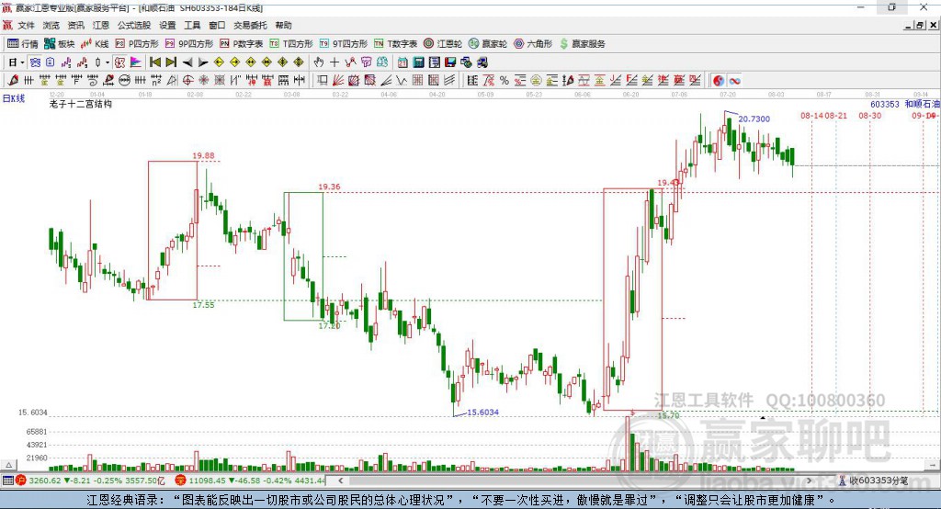The width and height of the screenshot is (941, 509).
Task: Click the 老子十二宫结构 indicator title
Action: pos(81,104)
